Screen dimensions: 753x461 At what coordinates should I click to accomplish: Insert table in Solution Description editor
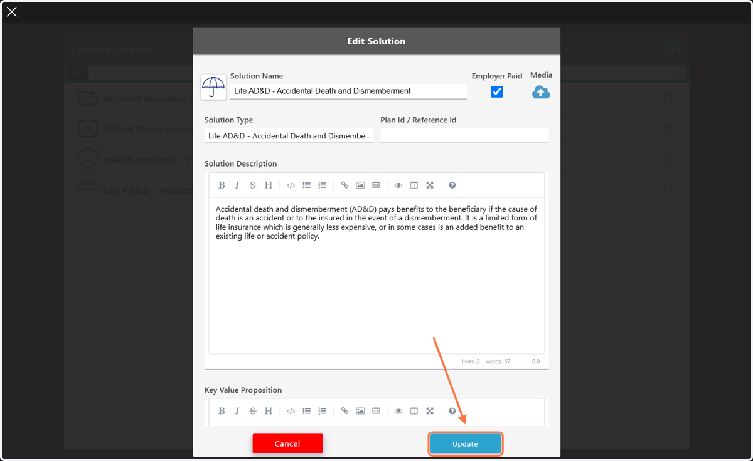pyautogui.click(x=376, y=185)
